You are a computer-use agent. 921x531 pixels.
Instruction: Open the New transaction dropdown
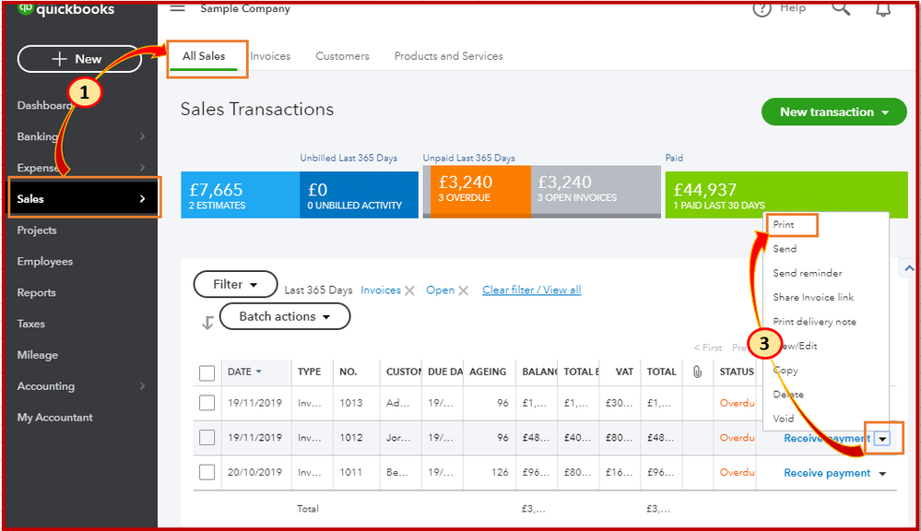click(834, 112)
